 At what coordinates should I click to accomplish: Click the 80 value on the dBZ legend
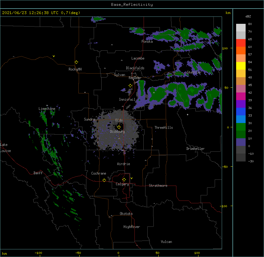pyautogui.click(x=250, y=24)
